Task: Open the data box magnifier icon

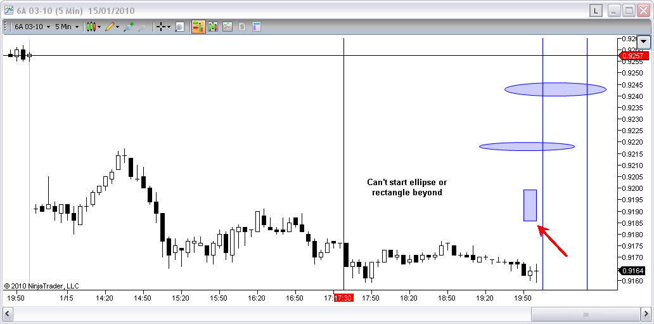Action: (179, 27)
